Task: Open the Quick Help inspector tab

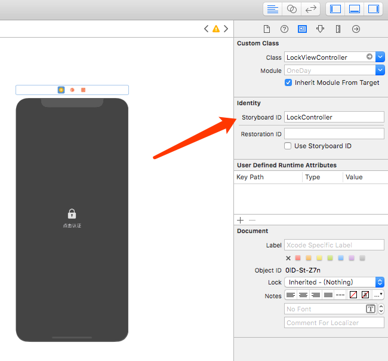Action: (284, 29)
